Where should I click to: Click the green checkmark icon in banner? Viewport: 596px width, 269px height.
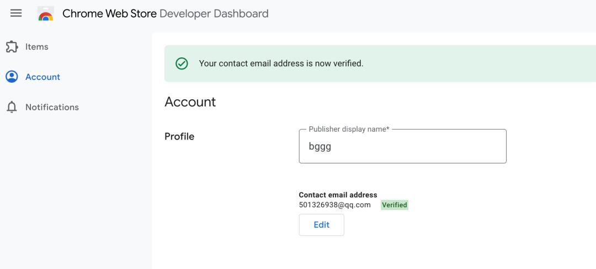tap(182, 63)
